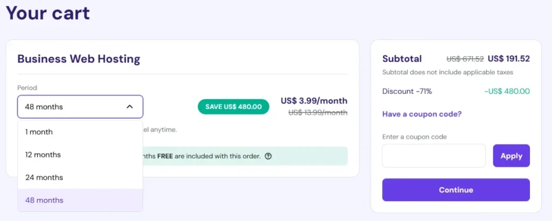Click the green SAVE US$ 480.00 badge

[233, 107]
